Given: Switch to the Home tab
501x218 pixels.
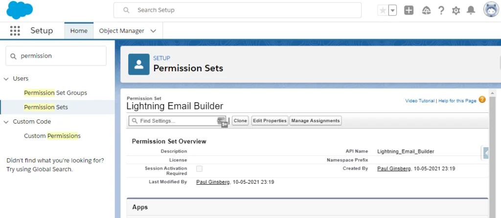Looking at the screenshot, I should coord(79,31).
